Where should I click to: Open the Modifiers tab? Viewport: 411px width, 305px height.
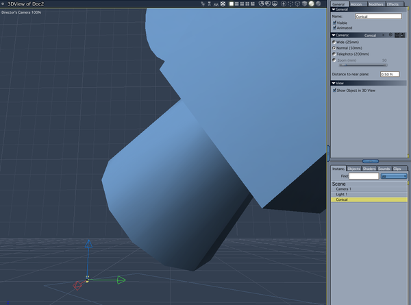coord(375,4)
